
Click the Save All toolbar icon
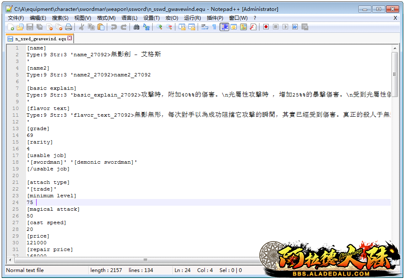(40, 27)
